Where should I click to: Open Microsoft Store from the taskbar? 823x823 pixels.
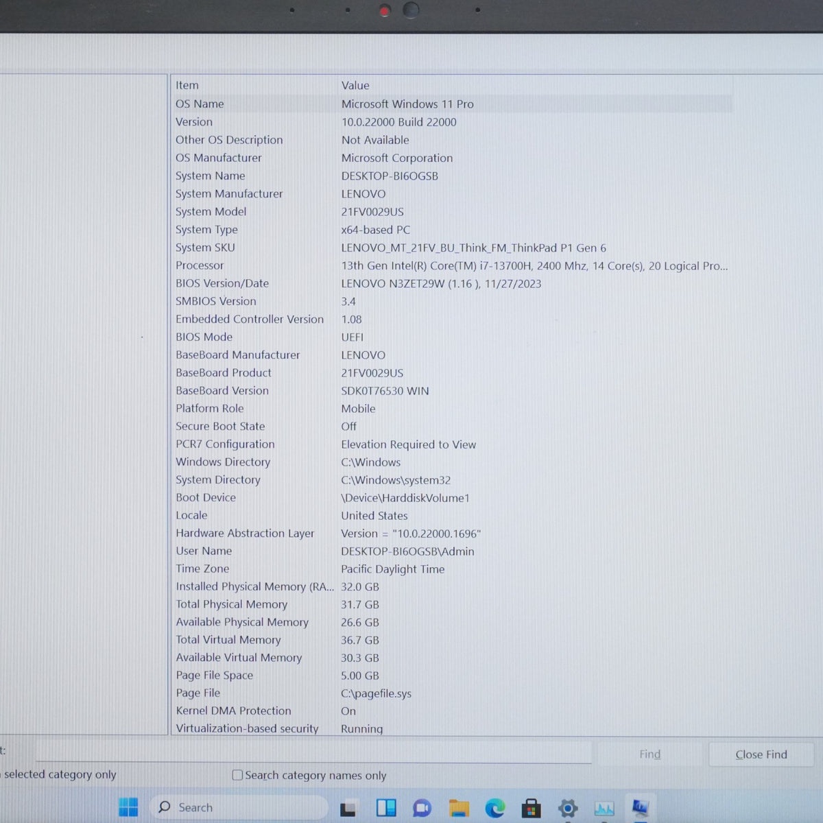point(531,808)
